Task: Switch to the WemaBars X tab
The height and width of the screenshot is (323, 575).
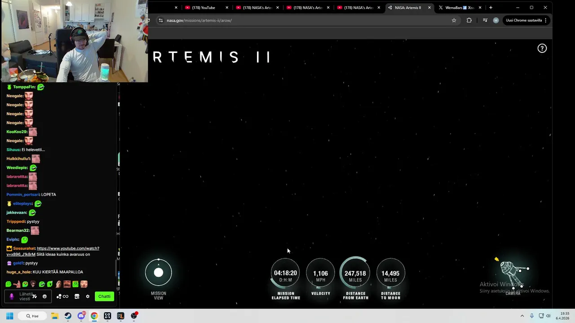Action: tap(459, 8)
